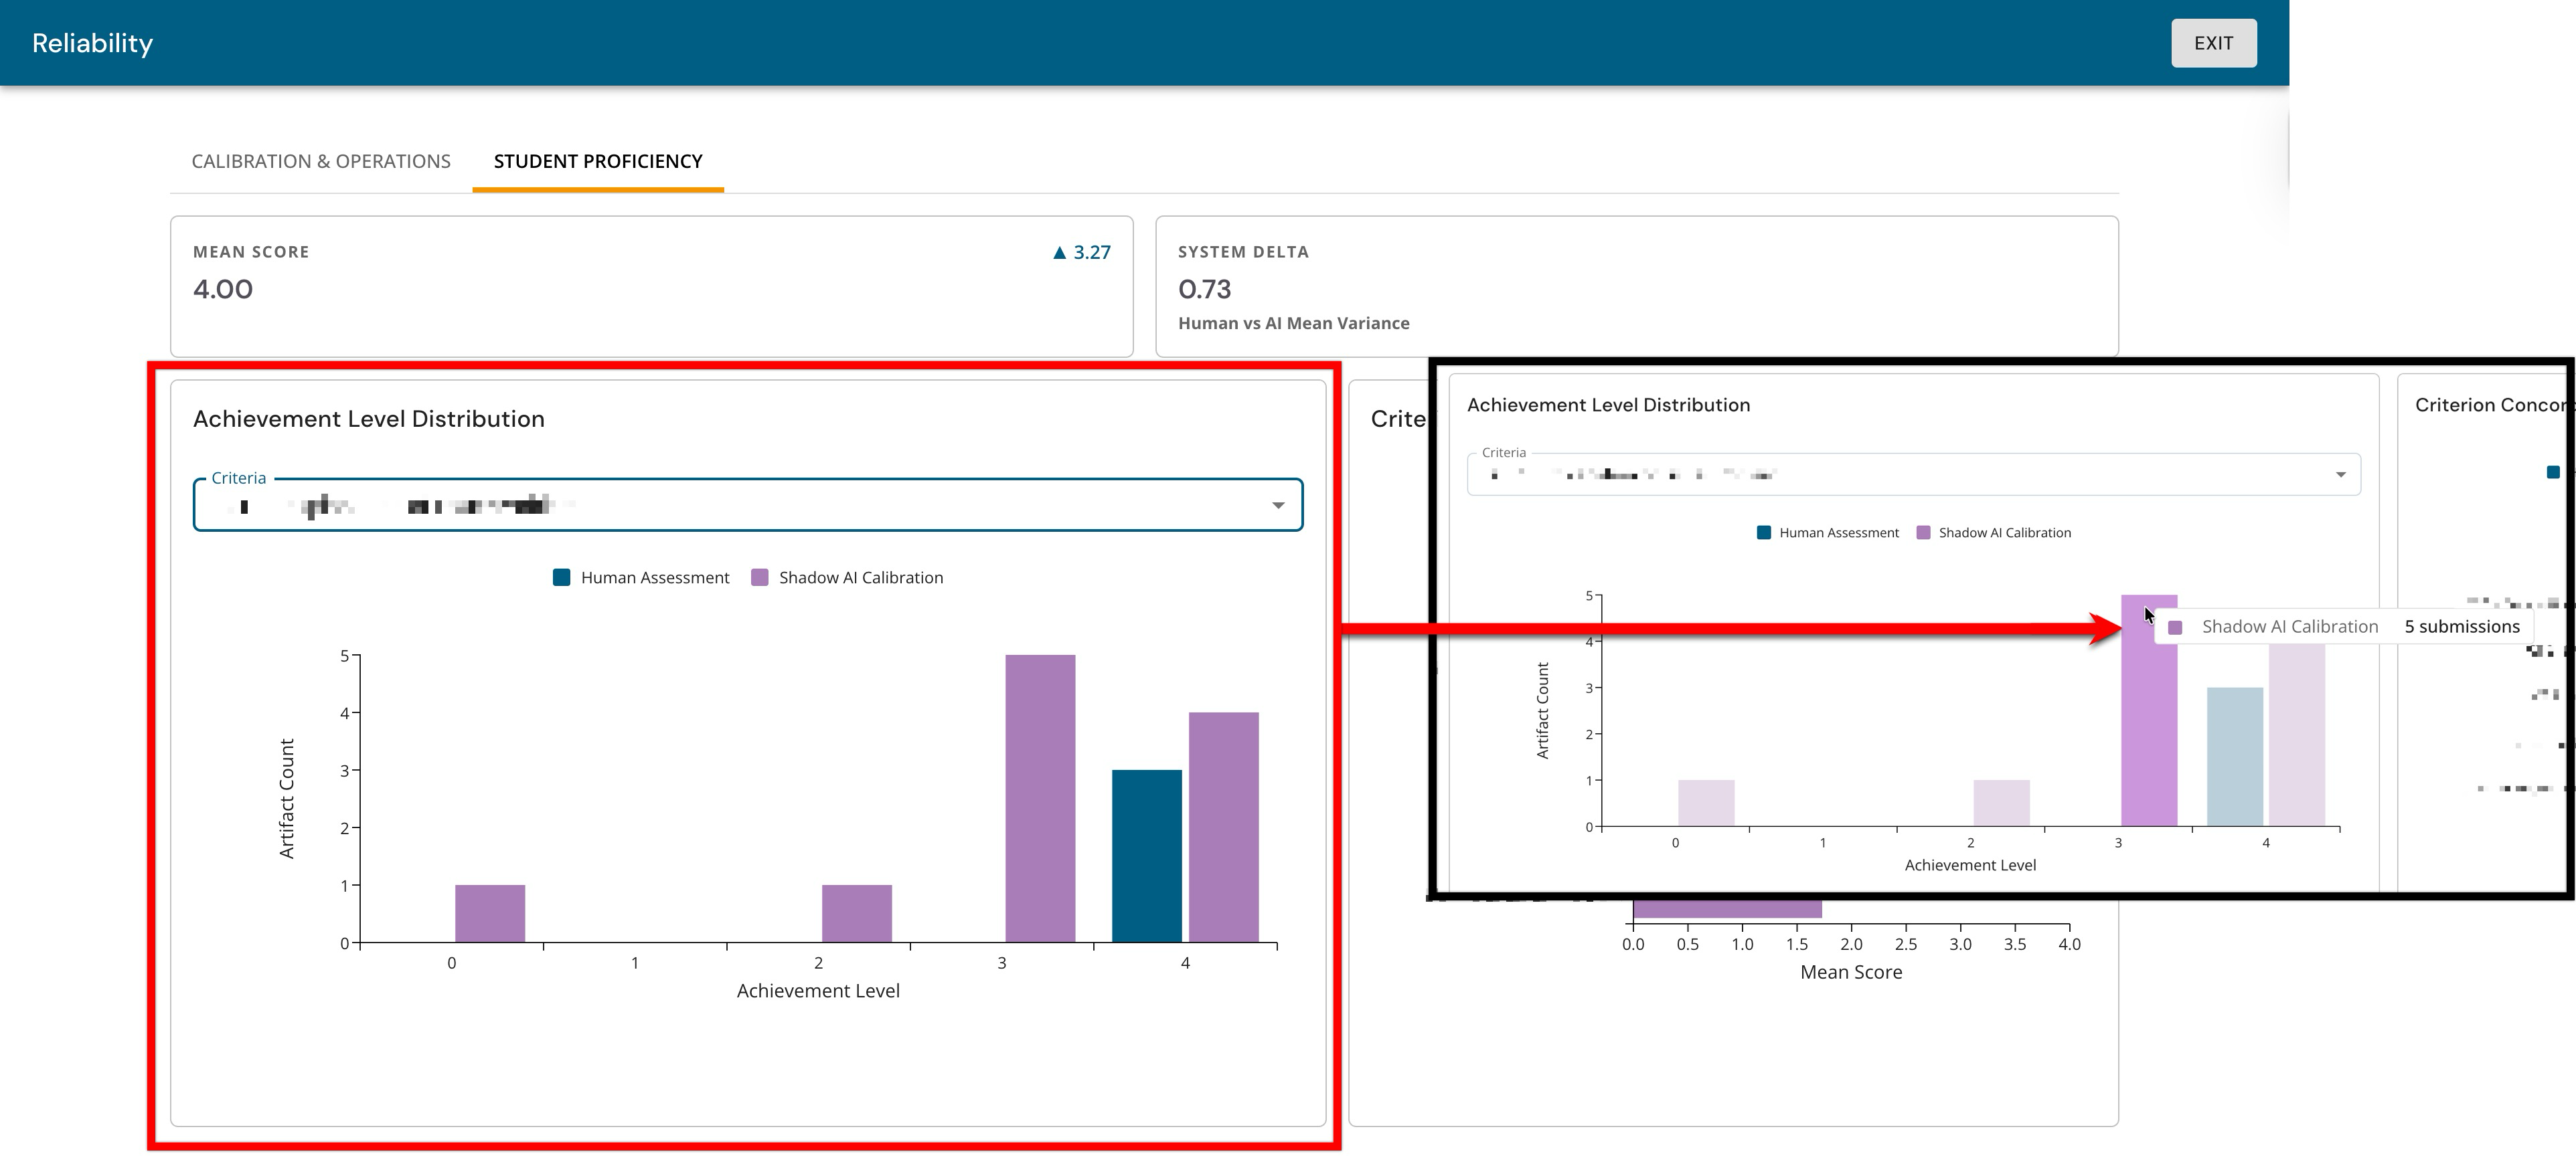Click the EXIT button
2576x1176 pixels.
point(2213,43)
